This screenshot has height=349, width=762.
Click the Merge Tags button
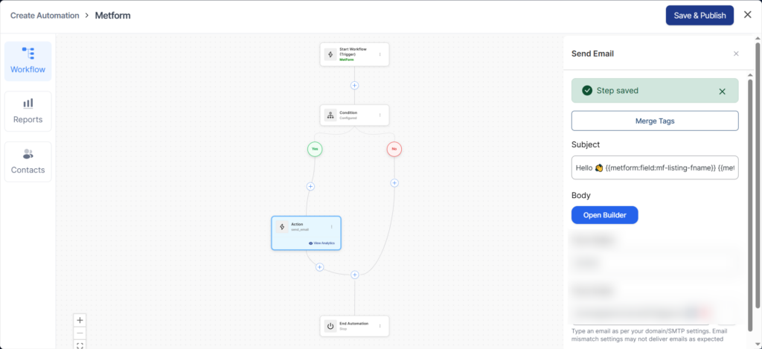(655, 121)
